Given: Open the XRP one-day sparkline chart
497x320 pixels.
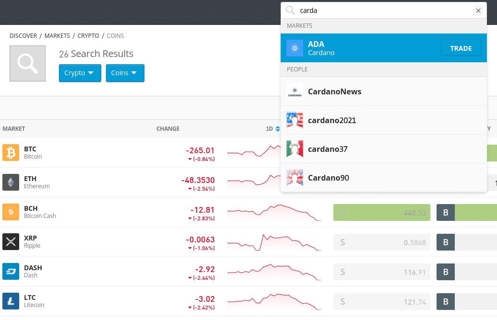Looking at the screenshot, I should [274, 242].
